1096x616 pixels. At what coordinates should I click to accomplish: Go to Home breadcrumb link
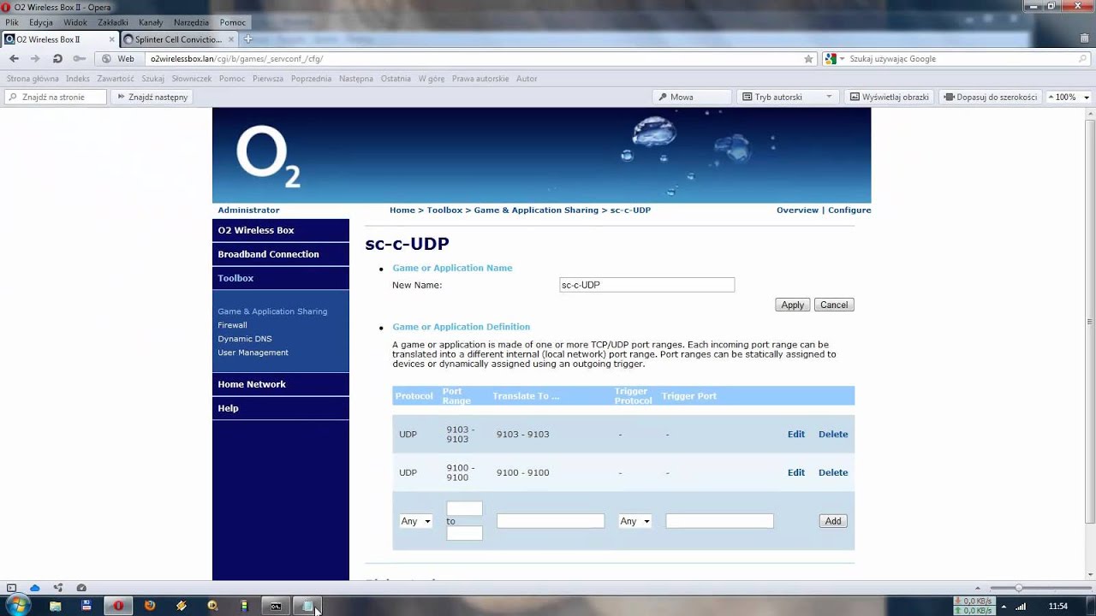pyautogui.click(x=402, y=210)
